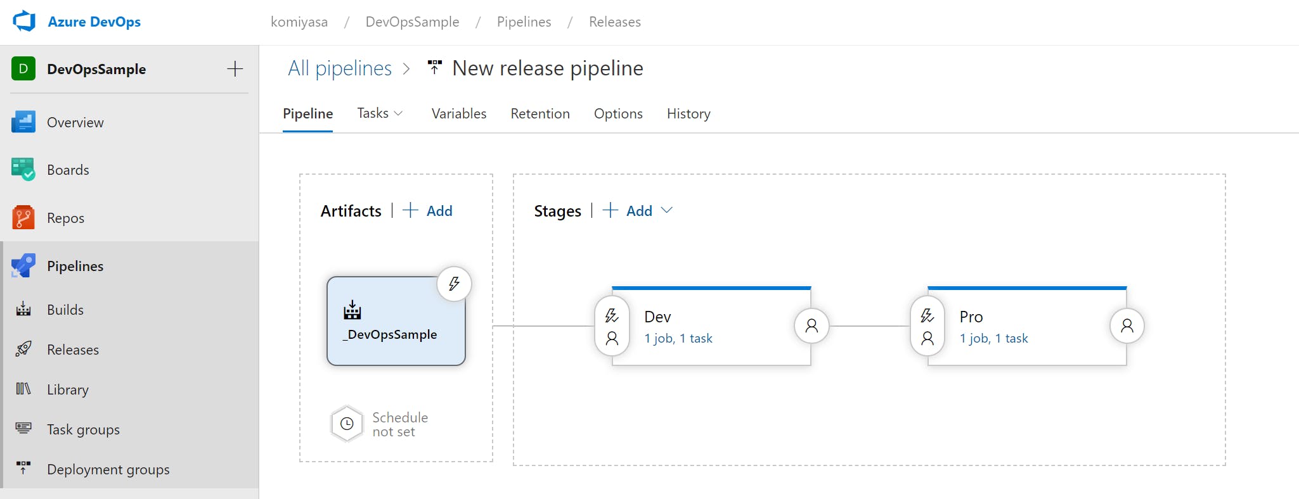Open the Retention tab
Screen dimensions: 1299x499
click(x=540, y=113)
